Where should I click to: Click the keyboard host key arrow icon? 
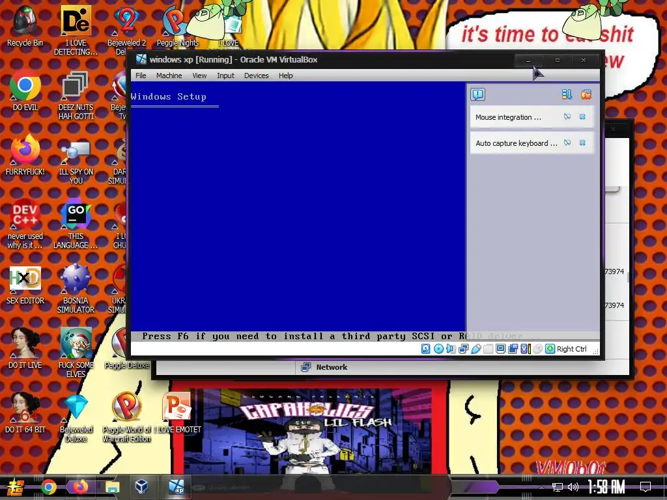tap(550, 349)
